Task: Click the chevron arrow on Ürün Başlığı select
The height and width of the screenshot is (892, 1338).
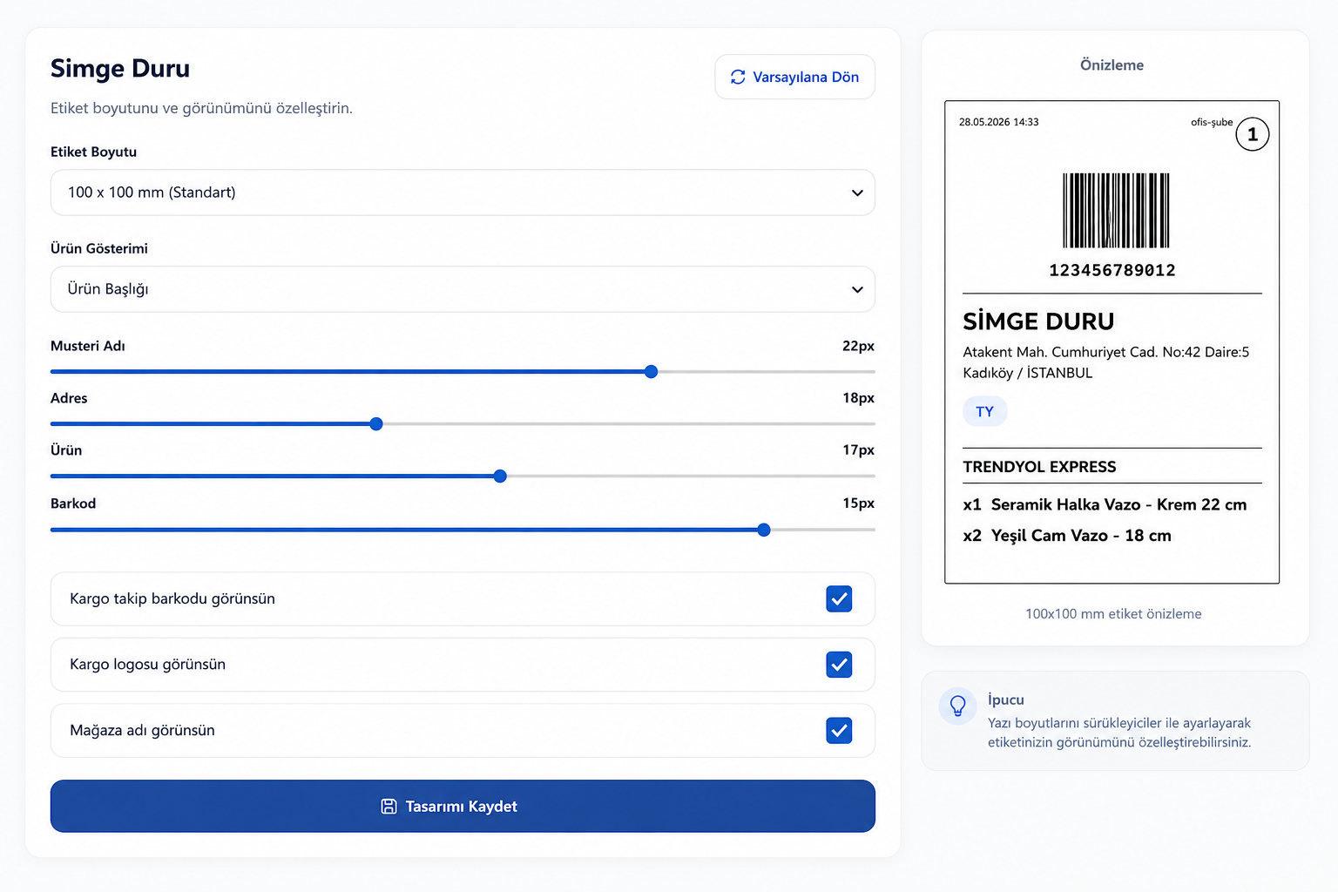Action: tap(857, 289)
